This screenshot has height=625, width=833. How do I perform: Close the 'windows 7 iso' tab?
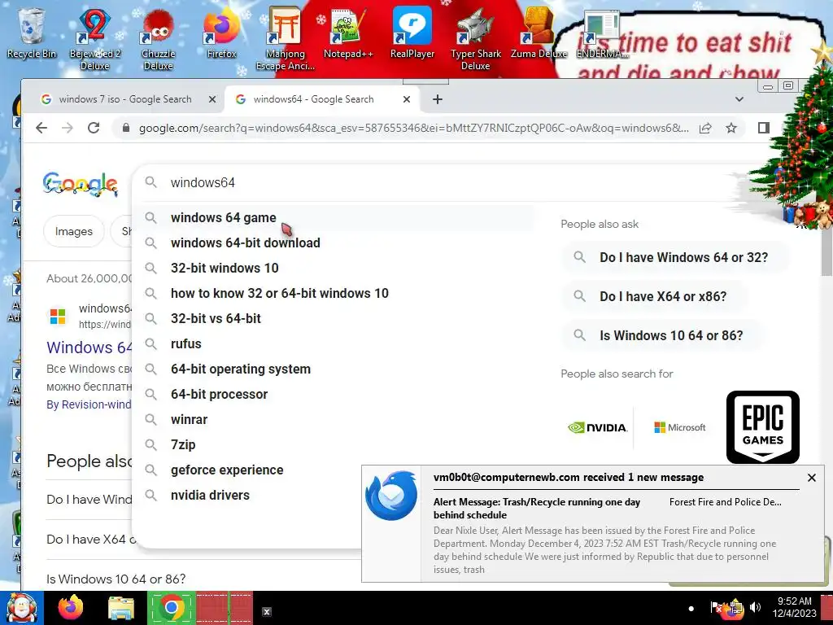click(x=212, y=99)
